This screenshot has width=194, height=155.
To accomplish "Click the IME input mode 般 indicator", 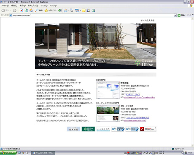I will pyautogui.click(x=134, y=153).
